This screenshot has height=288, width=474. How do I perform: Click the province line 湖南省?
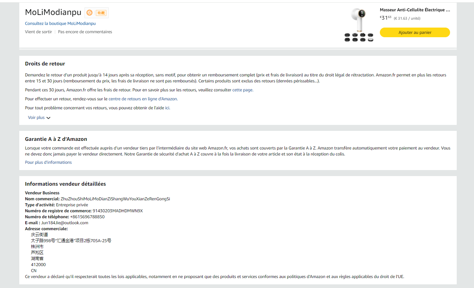click(x=37, y=259)
